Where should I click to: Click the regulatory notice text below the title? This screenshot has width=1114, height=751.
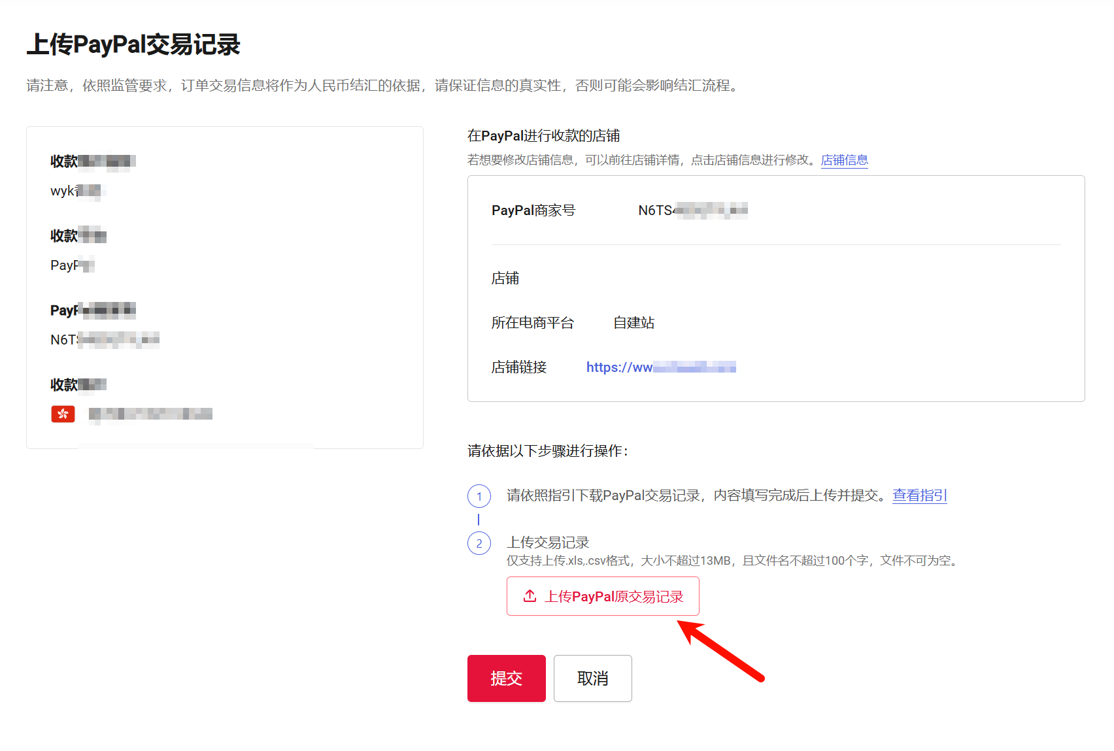[384, 86]
